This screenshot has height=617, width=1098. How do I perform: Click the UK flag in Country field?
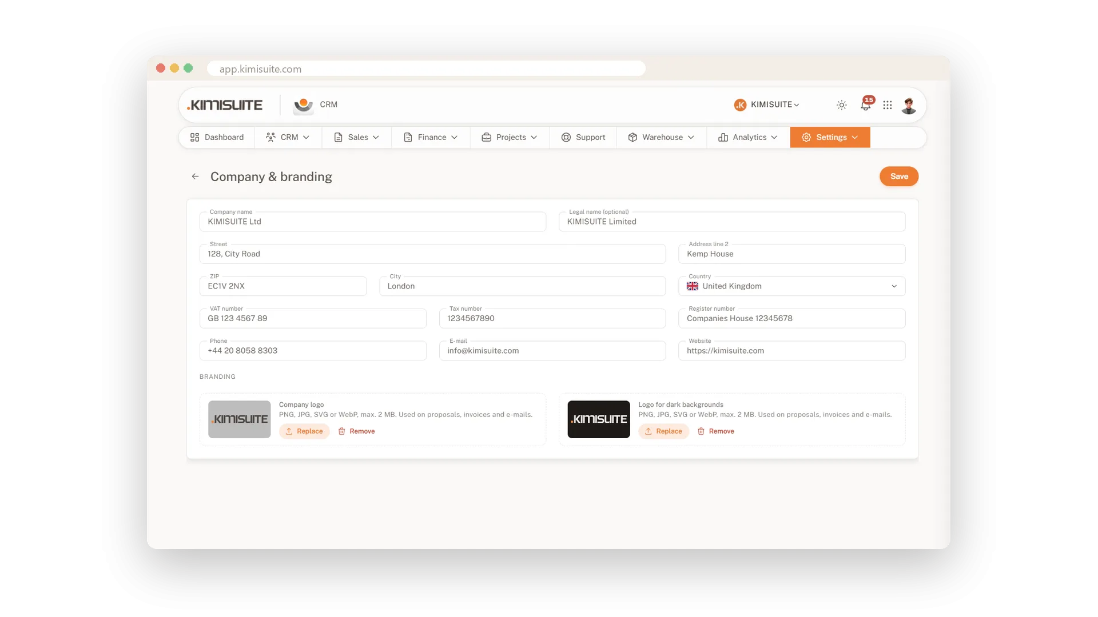[693, 286]
